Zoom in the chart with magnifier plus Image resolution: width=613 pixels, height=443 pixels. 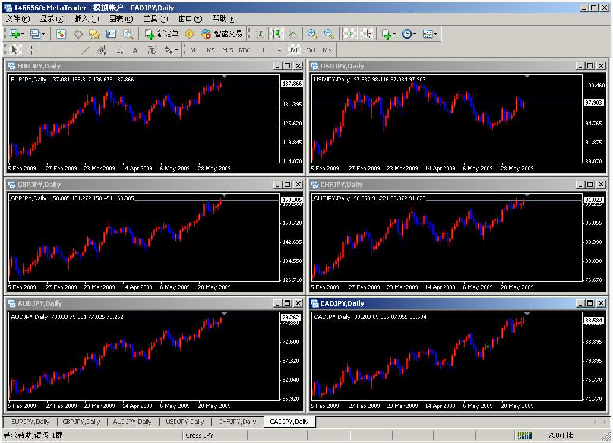tap(312, 34)
